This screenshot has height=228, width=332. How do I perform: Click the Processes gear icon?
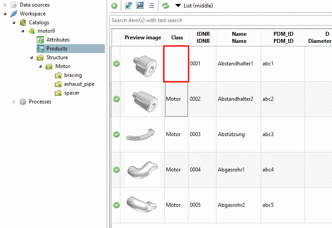point(23,102)
